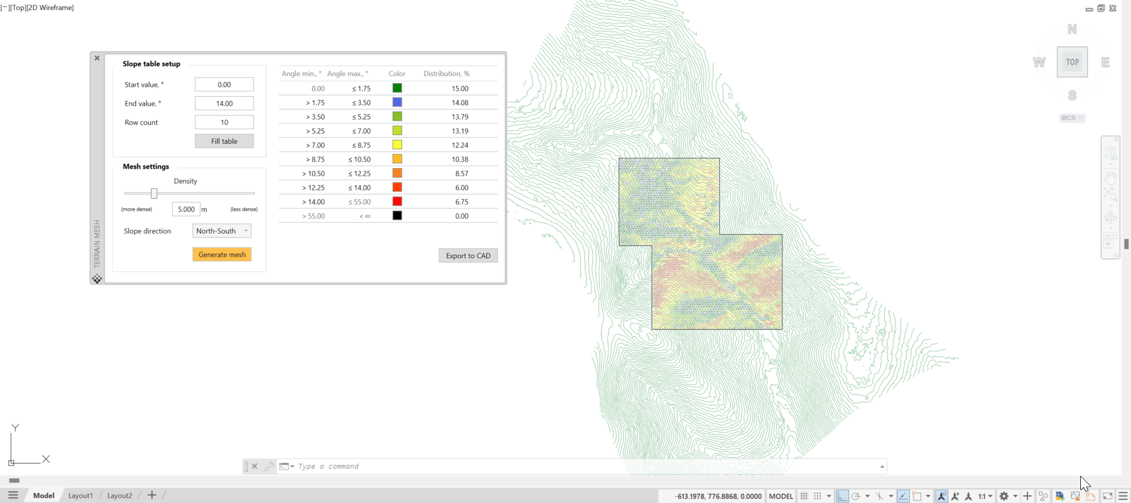
Task: Click the ≤ 55.00 angle max cell
Action: [x=359, y=202]
